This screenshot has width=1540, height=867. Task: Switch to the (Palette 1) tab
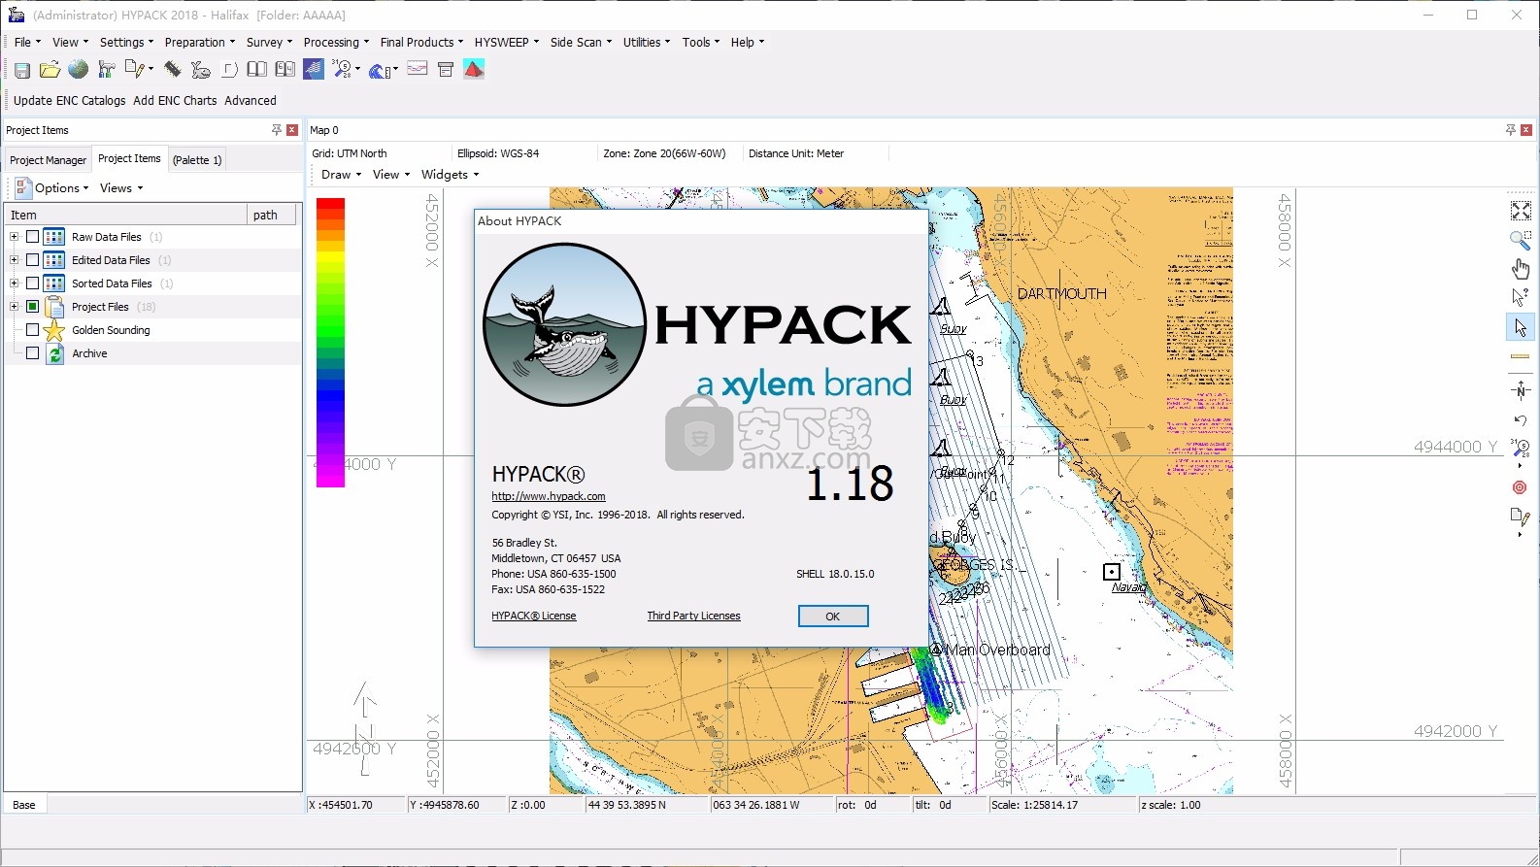(x=197, y=160)
